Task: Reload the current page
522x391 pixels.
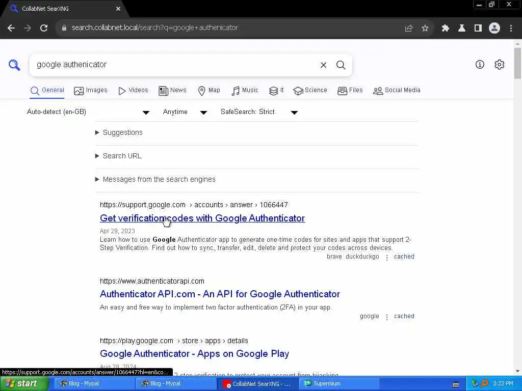Action: [x=44, y=28]
